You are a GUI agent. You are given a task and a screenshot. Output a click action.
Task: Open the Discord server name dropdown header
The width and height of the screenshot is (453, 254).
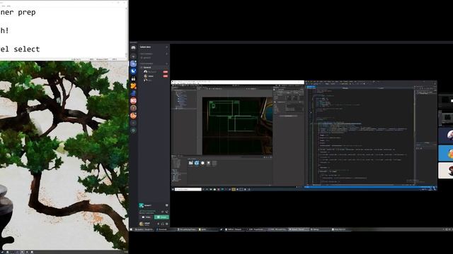(154, 47)
